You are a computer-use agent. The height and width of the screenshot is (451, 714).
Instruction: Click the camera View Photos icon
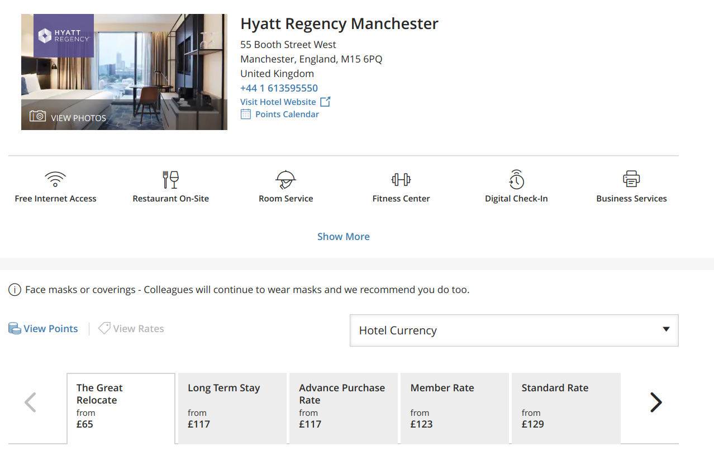coord(38,116)
